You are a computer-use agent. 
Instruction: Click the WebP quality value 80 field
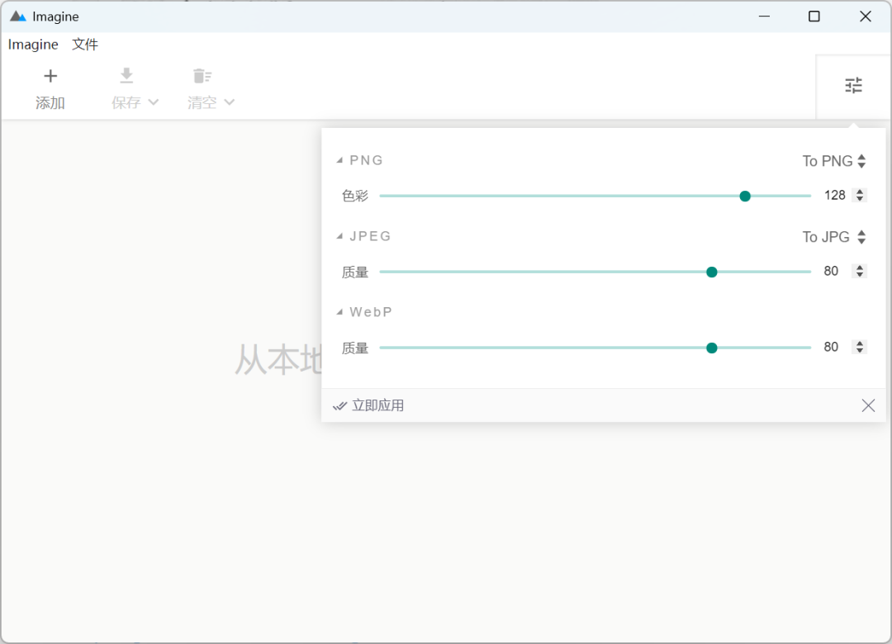pyautogui.click(x=832, y=347)
